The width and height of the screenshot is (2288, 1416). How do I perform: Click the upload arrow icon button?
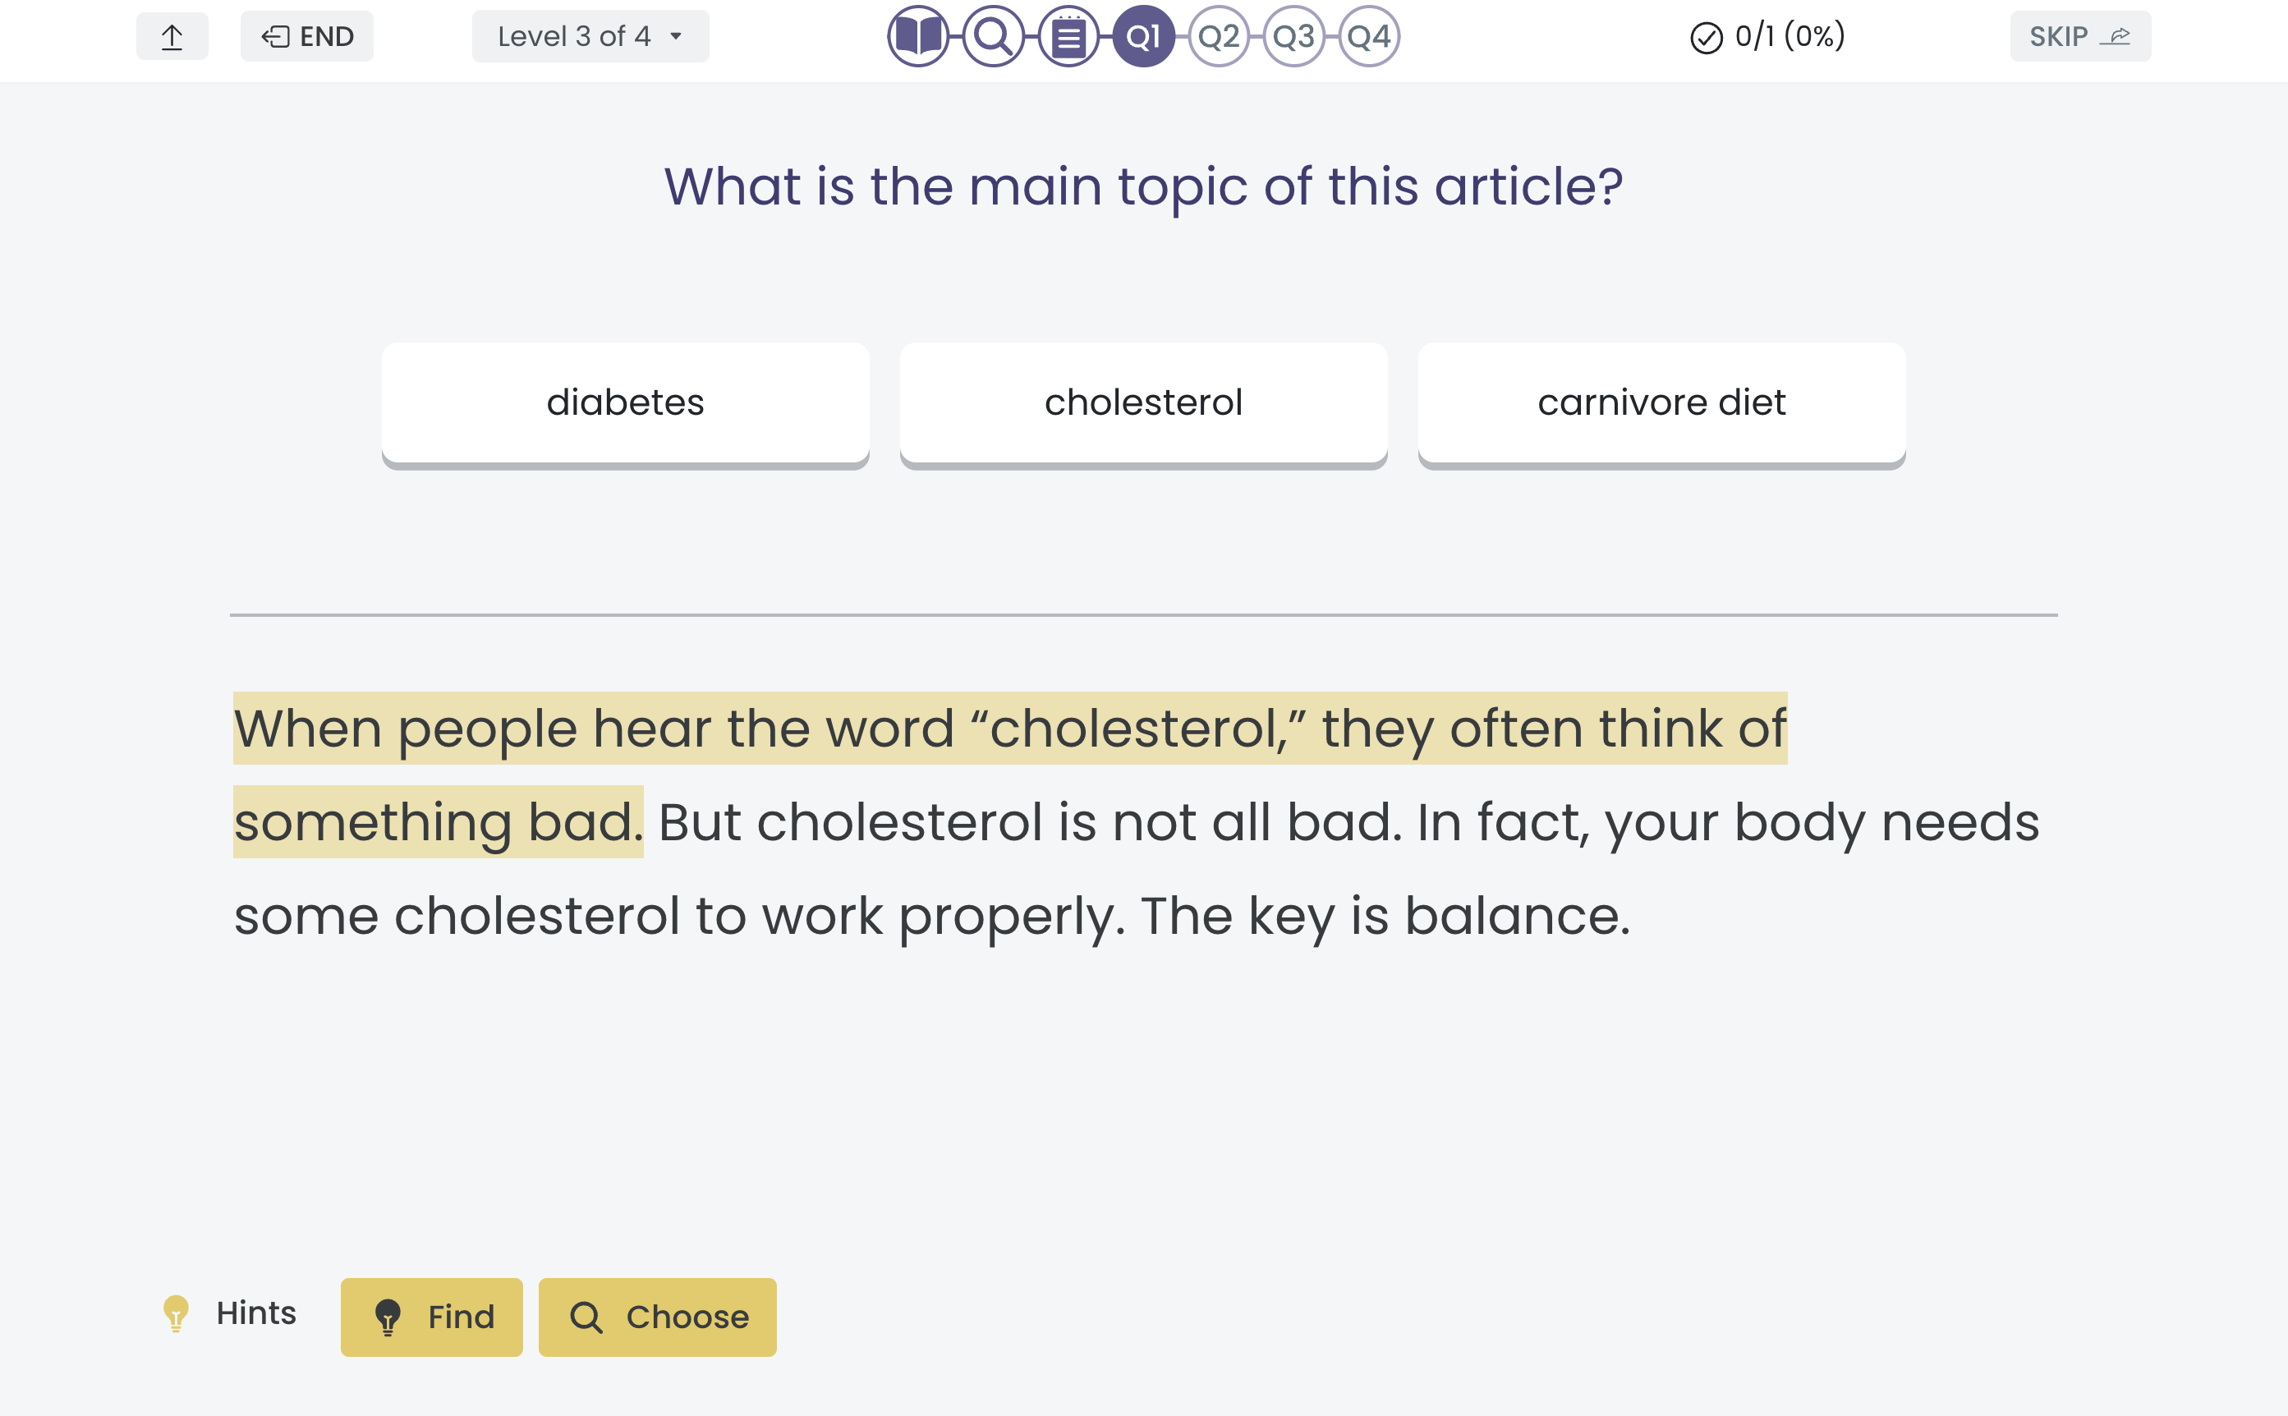click(172, 36)
